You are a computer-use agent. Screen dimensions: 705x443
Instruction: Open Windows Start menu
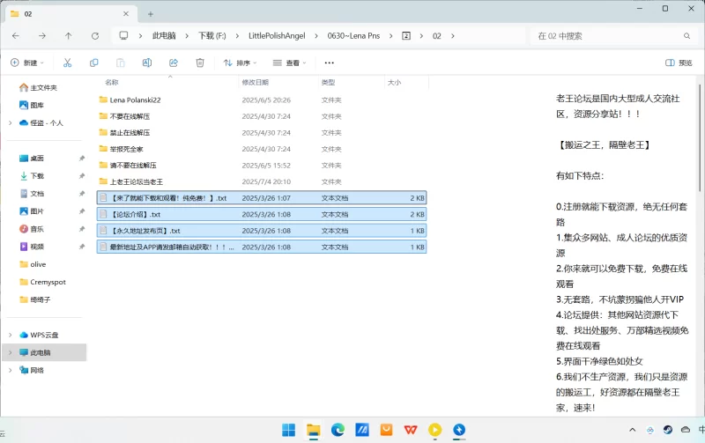(x=289, y=430)
